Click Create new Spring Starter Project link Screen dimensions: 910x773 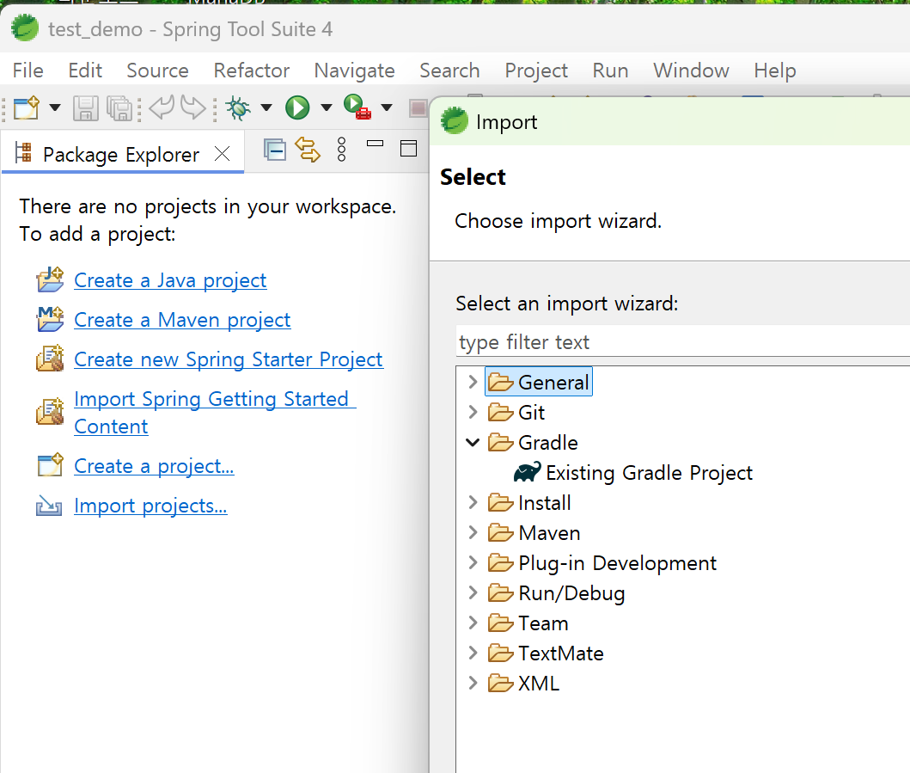pos(229,359)
